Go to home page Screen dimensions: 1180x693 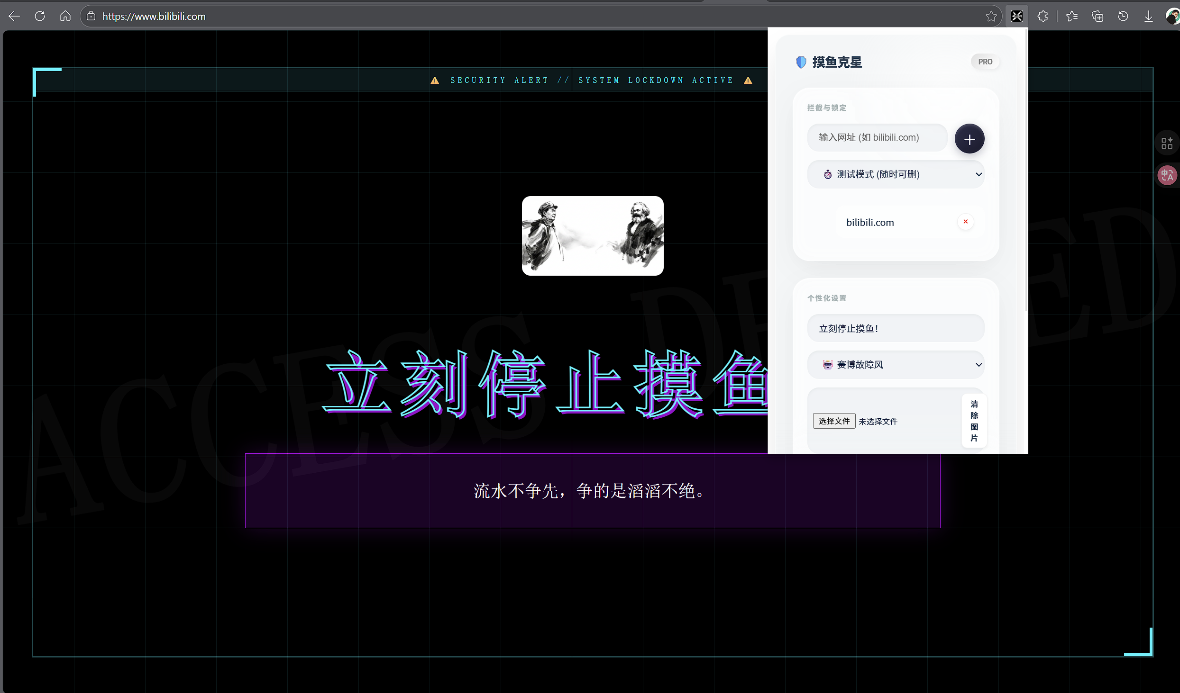(x=65, y=16)
